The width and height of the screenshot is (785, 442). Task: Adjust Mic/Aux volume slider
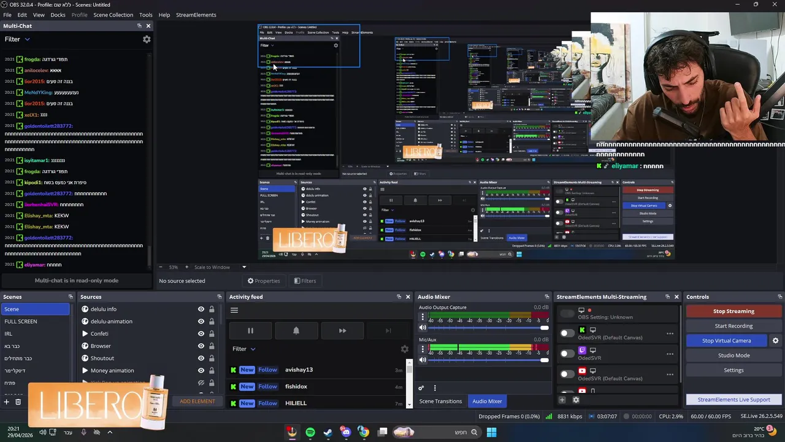(x=488, y=360)
